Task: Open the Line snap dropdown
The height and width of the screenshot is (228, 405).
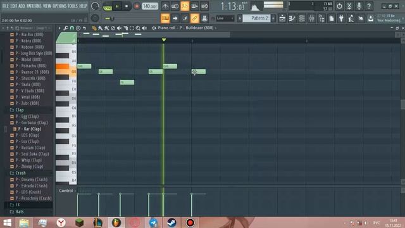Action: [x=225, y=18]
